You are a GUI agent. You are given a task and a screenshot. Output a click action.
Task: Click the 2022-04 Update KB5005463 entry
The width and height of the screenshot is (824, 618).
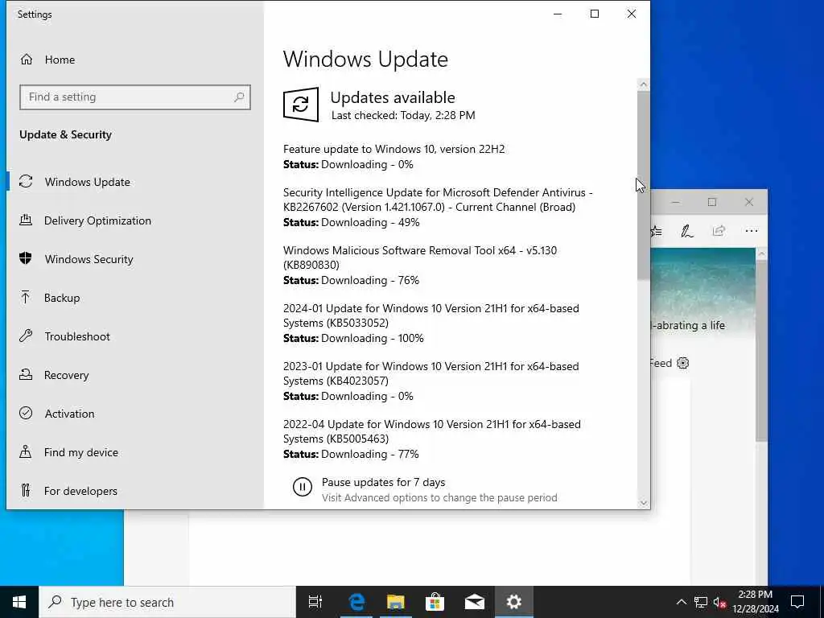pos(432,431)
